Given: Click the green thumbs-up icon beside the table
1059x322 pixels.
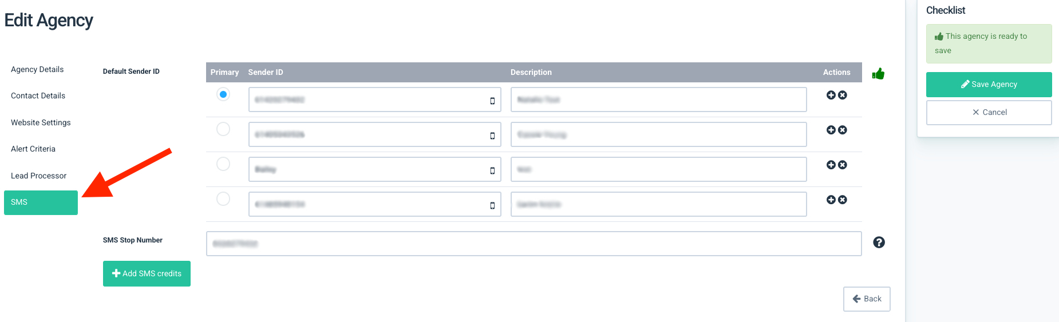Looking at the screenshot, I should 878,74.
